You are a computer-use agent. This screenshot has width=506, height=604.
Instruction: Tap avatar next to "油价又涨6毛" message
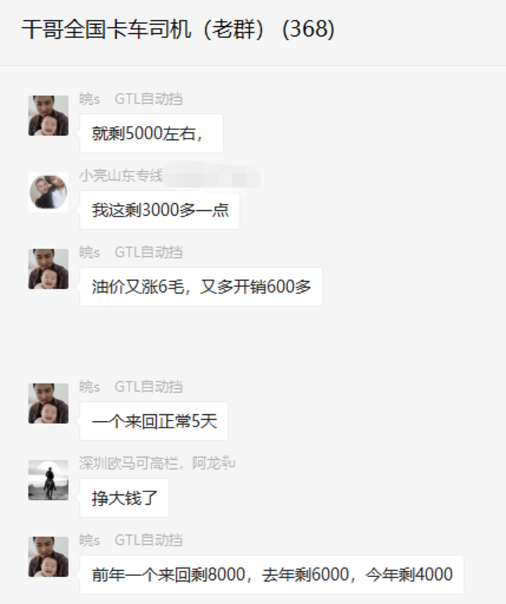point(48,269)
